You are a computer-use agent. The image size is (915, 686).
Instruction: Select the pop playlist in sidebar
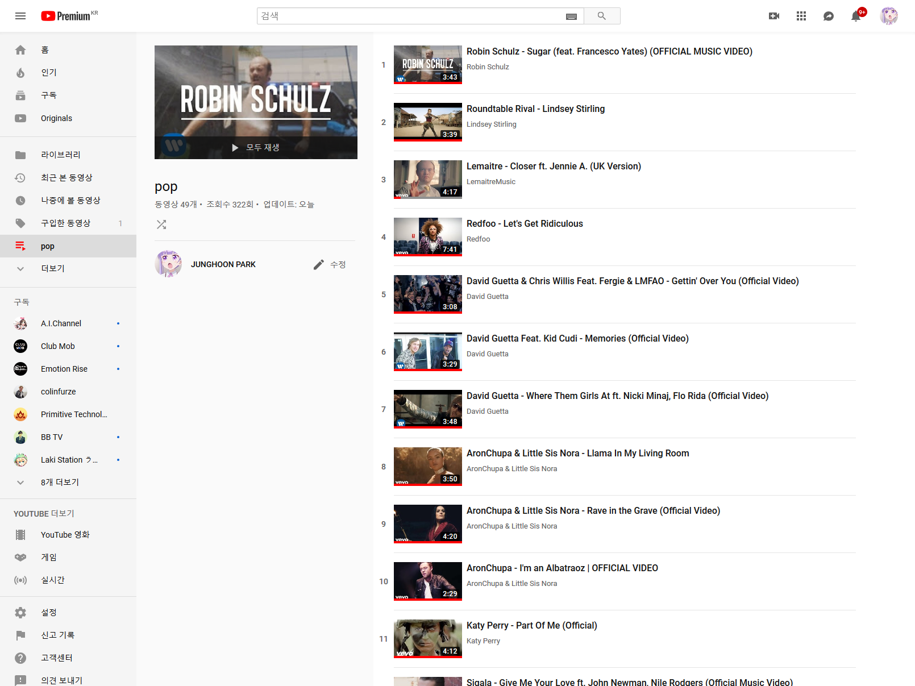click(x=48, y=246)
